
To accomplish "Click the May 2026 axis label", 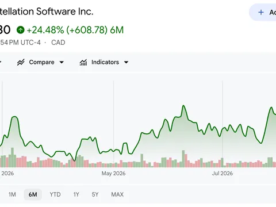I will coord(113,174).
